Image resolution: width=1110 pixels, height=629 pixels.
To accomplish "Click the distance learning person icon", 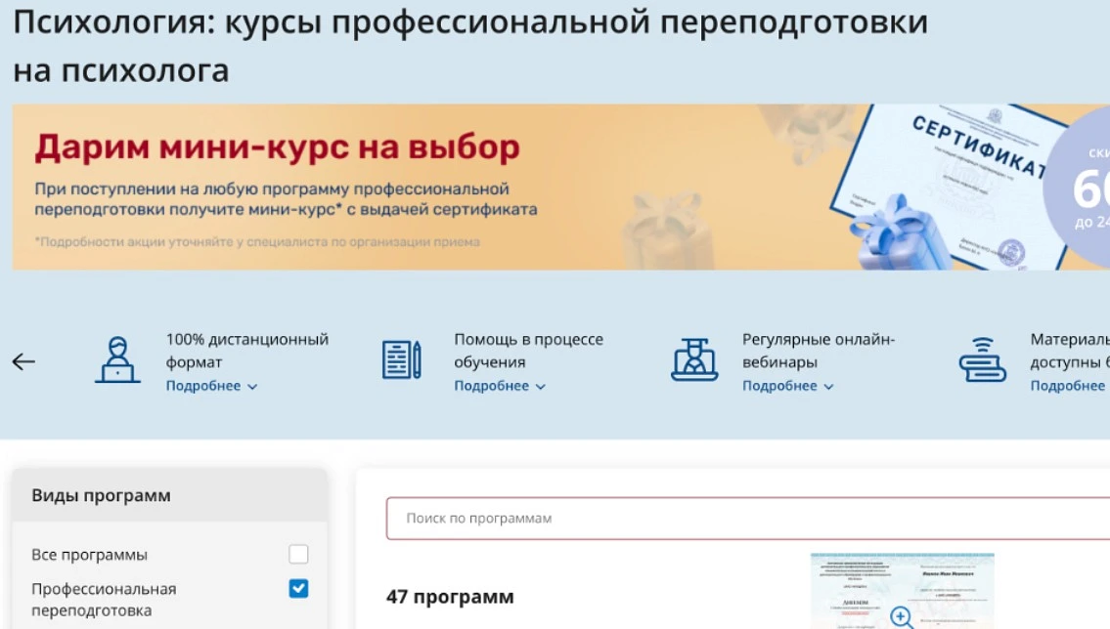I will tap(118, 358).
